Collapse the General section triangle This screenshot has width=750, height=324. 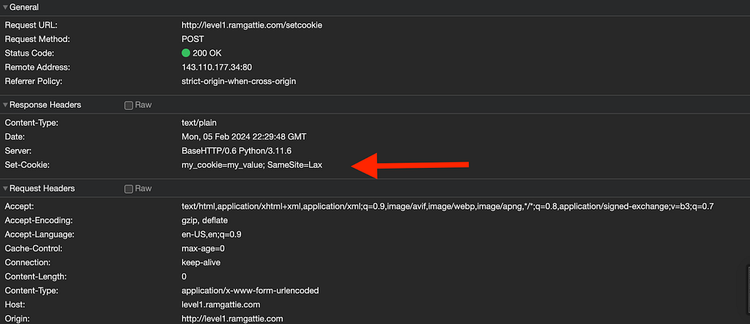[5, 7]
